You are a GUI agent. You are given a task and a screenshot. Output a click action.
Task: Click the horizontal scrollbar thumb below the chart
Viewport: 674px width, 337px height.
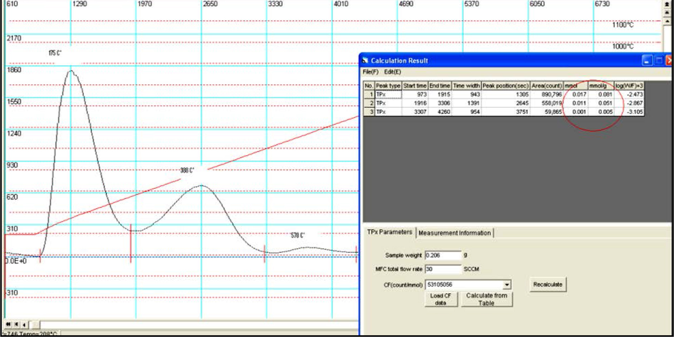[35, 324]
